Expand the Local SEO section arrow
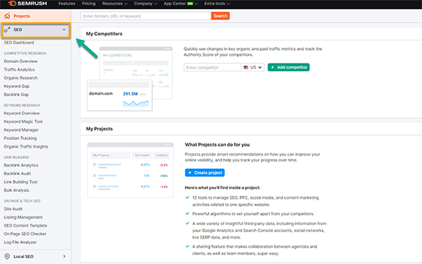The height and width of the screenshot is (264, 422). (x=64, y=256)
